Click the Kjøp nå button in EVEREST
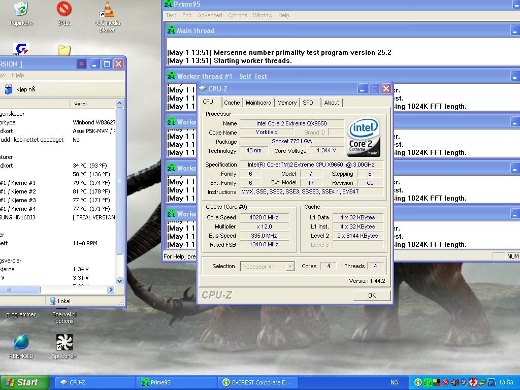The width and height of the screenshot is (520, 390). pyautogui.click(x=20, y=89)
